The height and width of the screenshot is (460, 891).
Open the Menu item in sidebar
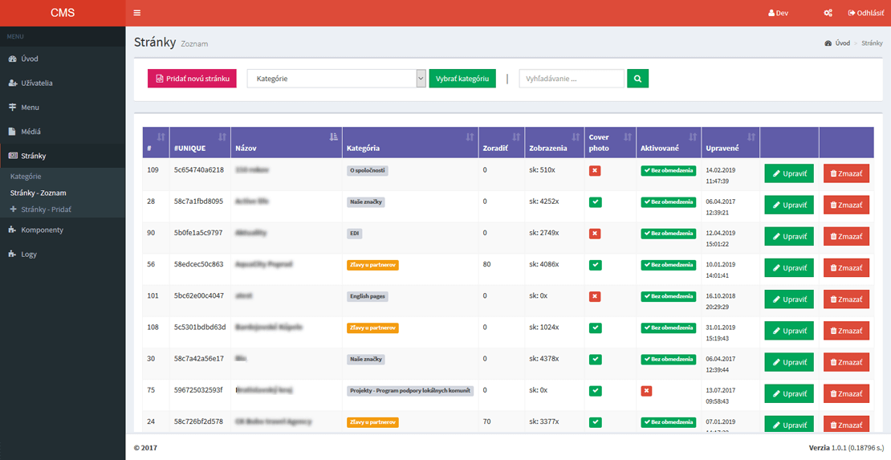click(x=63, y=107)
